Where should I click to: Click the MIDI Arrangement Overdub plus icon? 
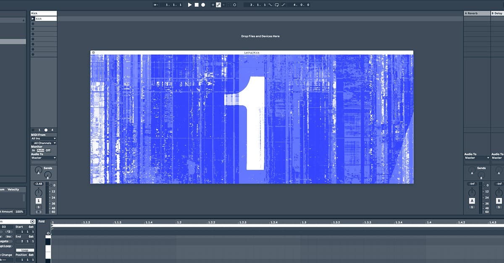213,5
